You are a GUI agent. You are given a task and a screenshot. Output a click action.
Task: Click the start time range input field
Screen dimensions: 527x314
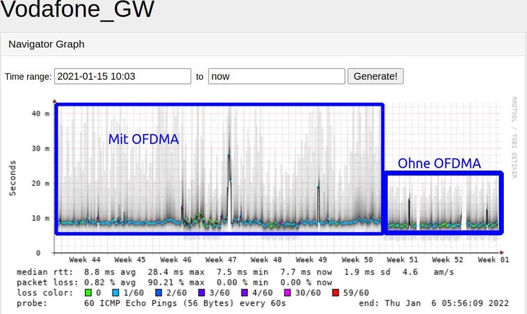[x=123, y=77]
